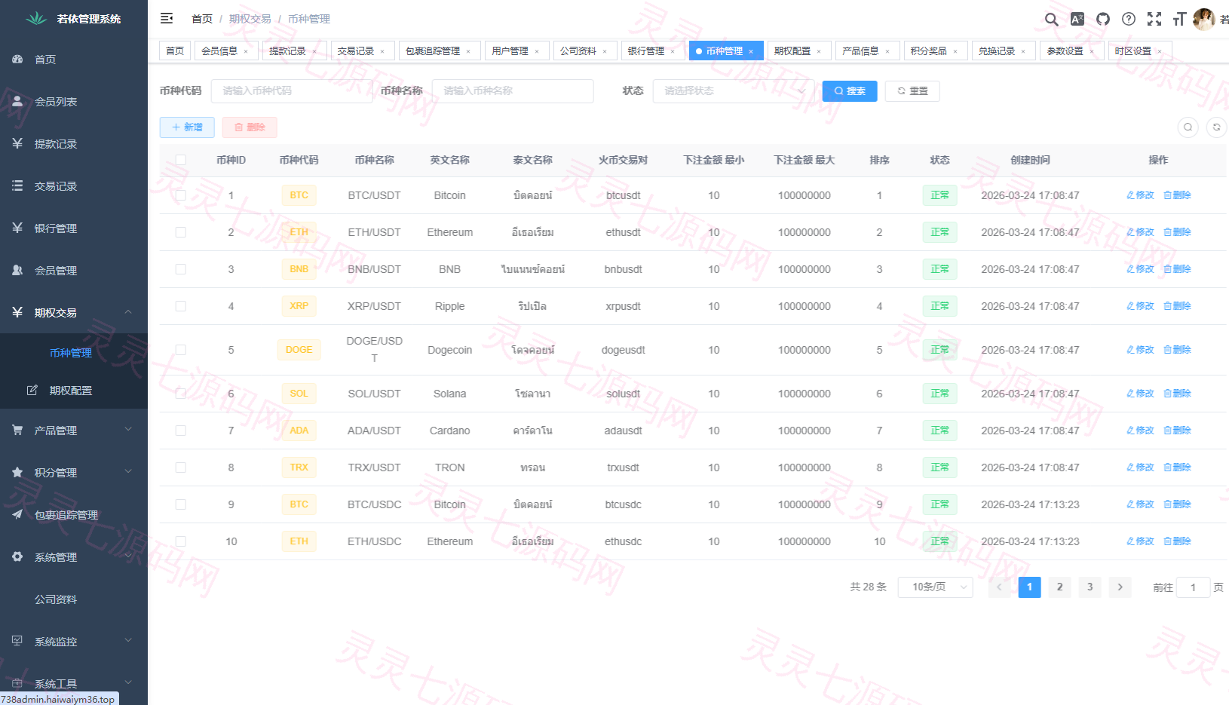Collapse the 期权交易 sidebar menu

[74, 313]
